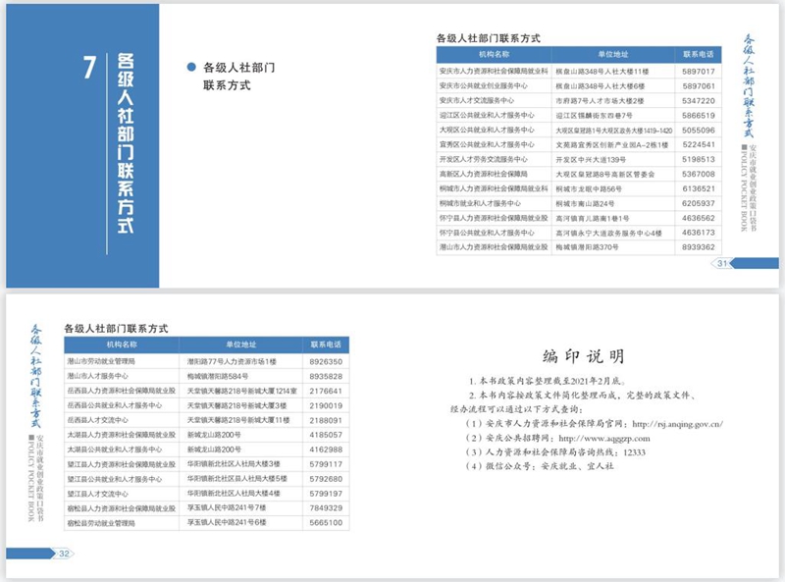Select phone number 4185057

(x=326, y=435)
